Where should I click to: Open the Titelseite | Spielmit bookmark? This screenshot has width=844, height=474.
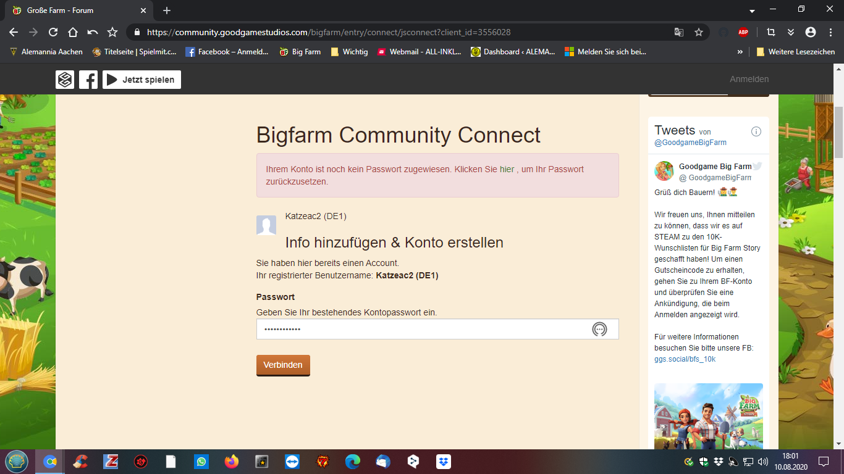(134, 52)
